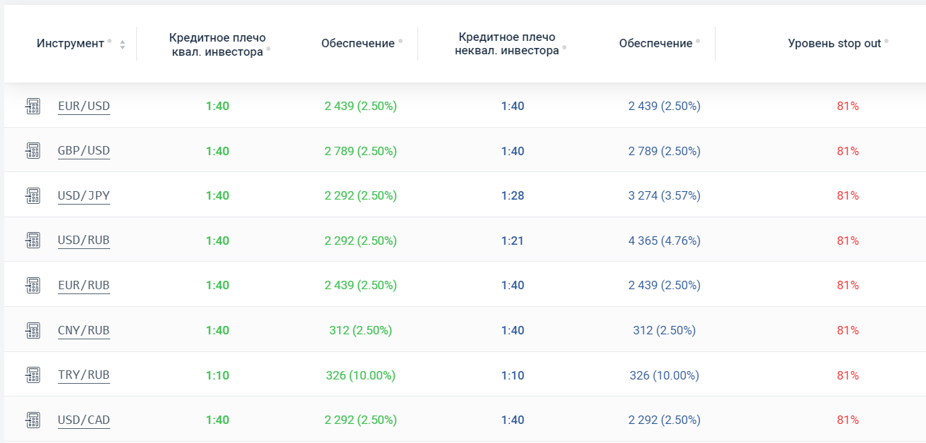Click green 1:10 leverage in TRY/RUB row
The width and height of the screenshot is (926, 443).
tap(218, 375)
